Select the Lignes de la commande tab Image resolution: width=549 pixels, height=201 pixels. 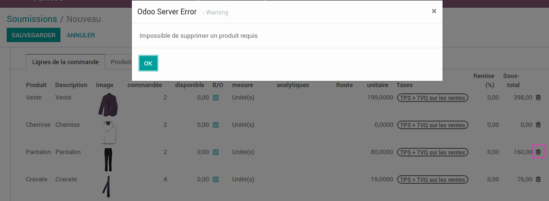click(66, 62)
